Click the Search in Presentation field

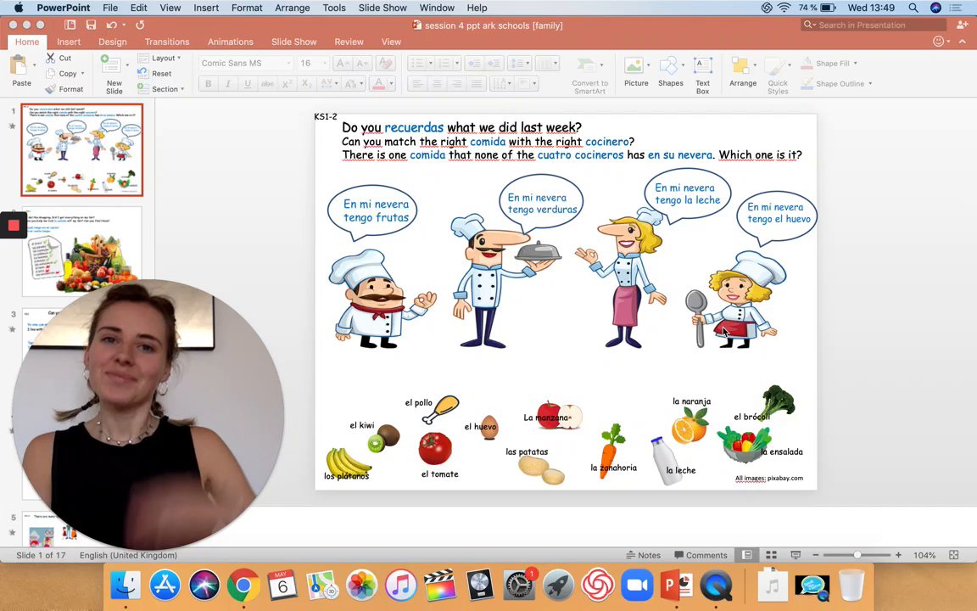pos(874,25)
